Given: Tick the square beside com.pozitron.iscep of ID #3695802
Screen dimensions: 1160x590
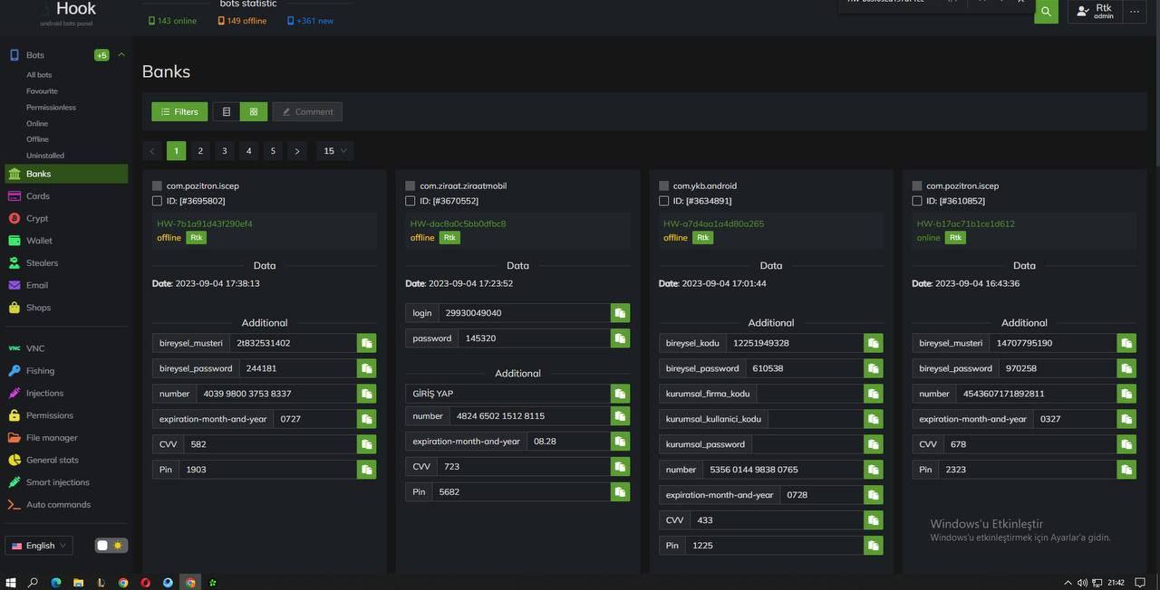Looking at the screenshot, I should (157, 186).
